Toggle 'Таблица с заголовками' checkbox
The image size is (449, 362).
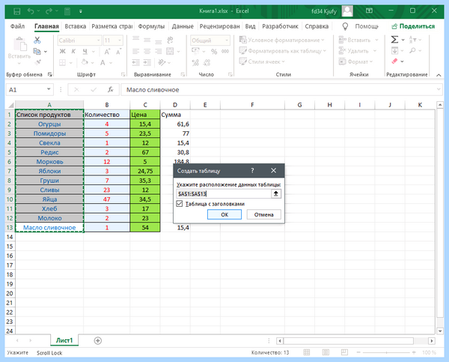180,204
